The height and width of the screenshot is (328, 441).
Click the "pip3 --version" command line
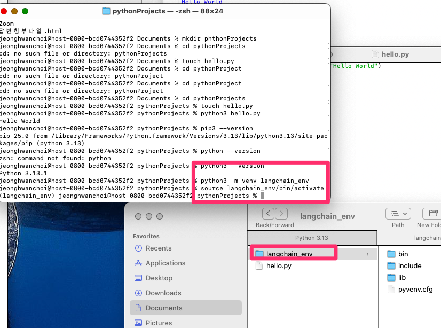tap(227, 128)
